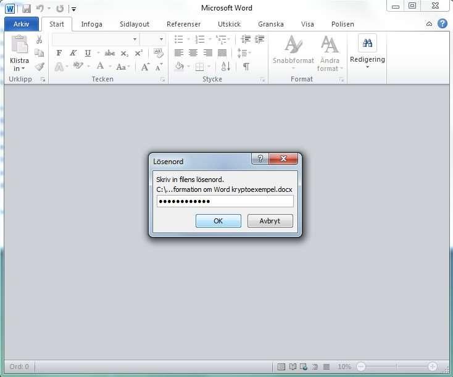
Task: Open the font name dropdown
Action: (x=135, y=39)
